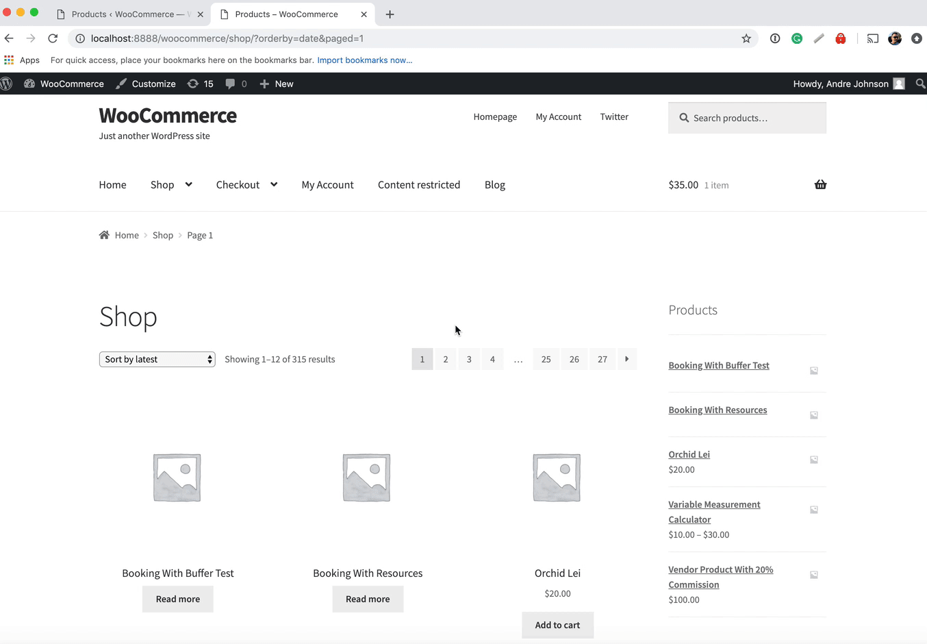Open a new browser tab with plus
Image resolution: width=927 pixels, height=644 pixels.
(390, 14)
